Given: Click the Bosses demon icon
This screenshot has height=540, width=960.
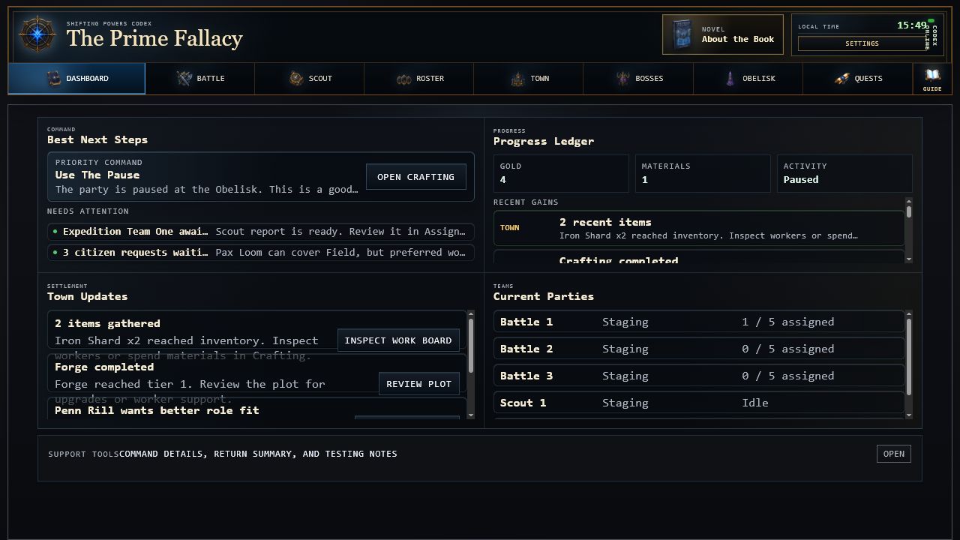Looking at the screenshot, I should coord(622,78).
